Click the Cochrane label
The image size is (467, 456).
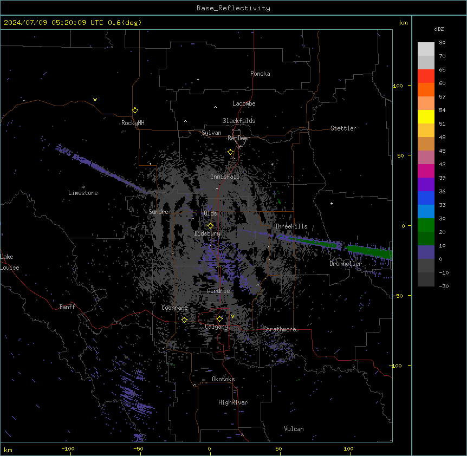tap(174, 308)
